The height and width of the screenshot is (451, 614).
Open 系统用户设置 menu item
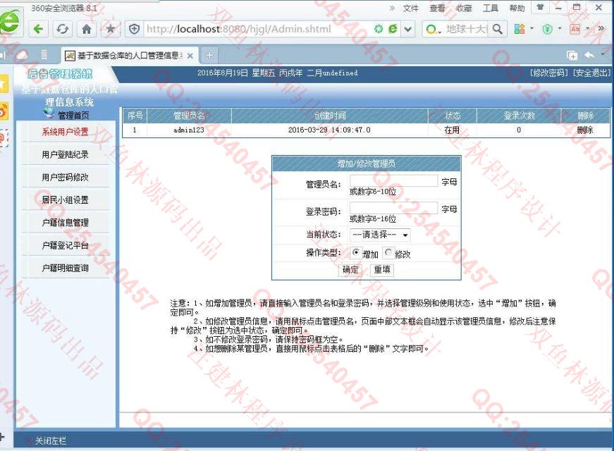point(66,132)
